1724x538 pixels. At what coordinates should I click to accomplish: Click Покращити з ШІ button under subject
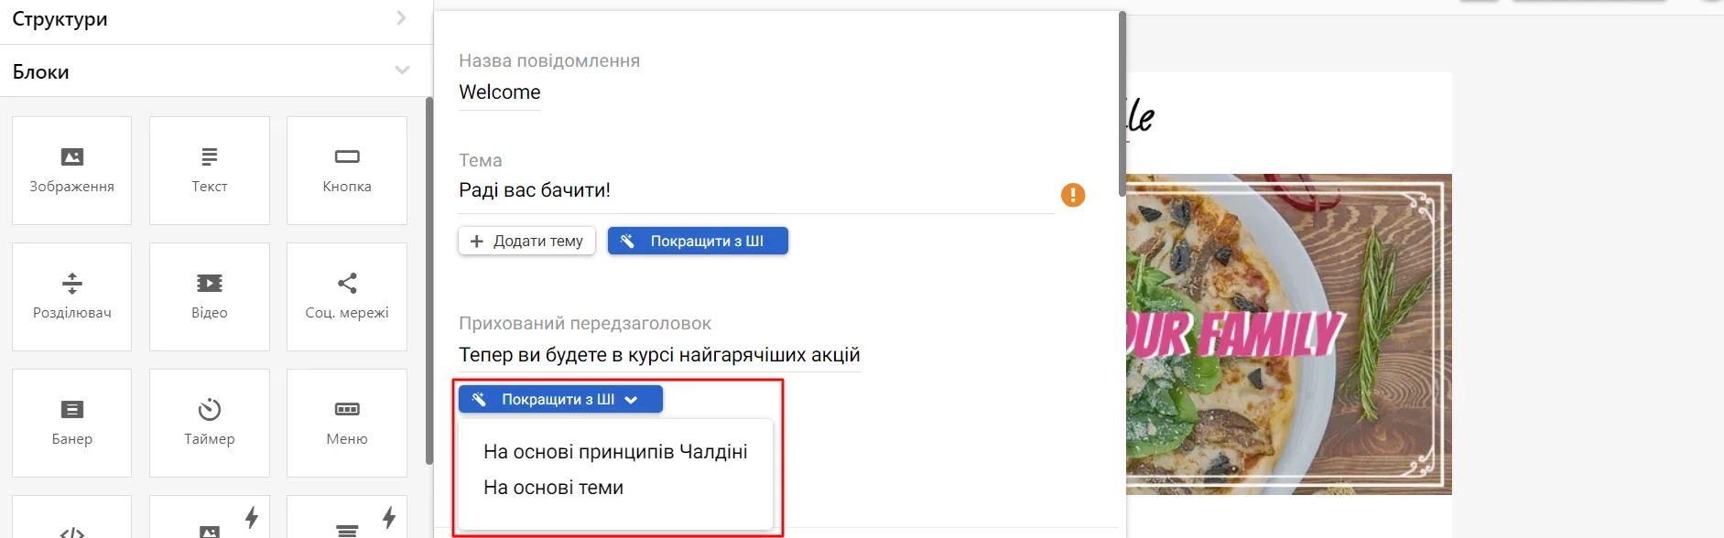698,241
